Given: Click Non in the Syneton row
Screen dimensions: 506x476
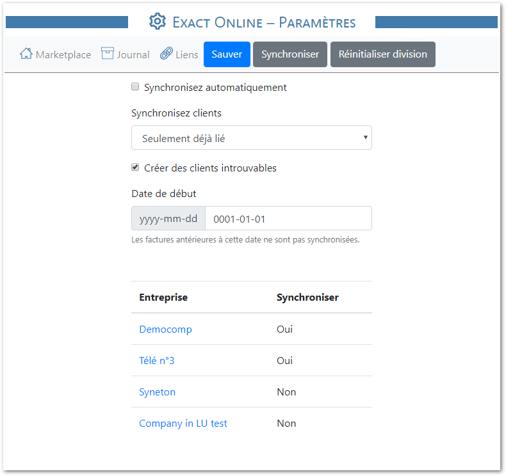Looking at the screenshot, I should point(286,392).
